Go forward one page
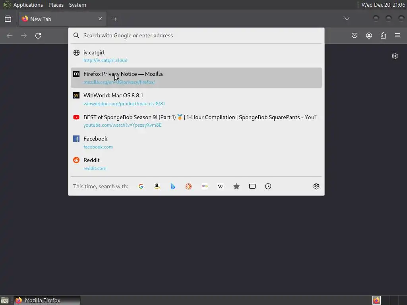 pyautogui.click(x=24, y=35)
